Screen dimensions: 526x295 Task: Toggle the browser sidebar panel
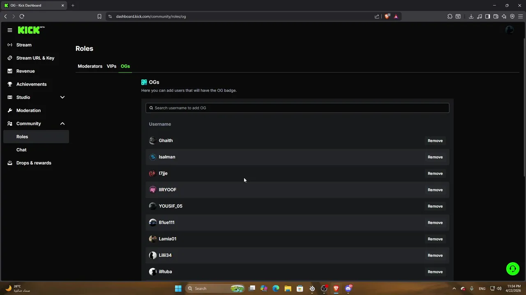(487, 16)
